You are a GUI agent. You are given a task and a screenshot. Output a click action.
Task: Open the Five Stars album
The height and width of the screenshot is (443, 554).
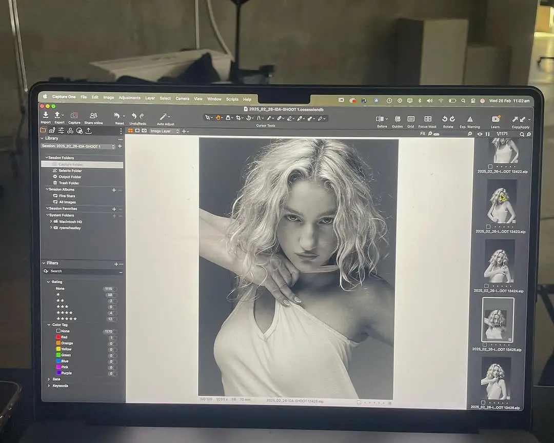coord(67,196)
